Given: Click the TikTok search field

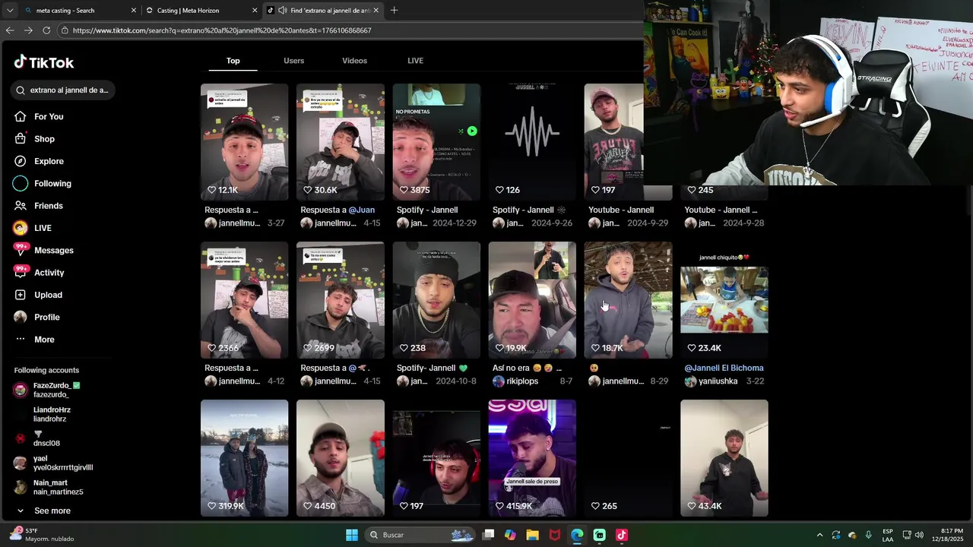Looking at the screenshot, I should (x=64, y=90).
